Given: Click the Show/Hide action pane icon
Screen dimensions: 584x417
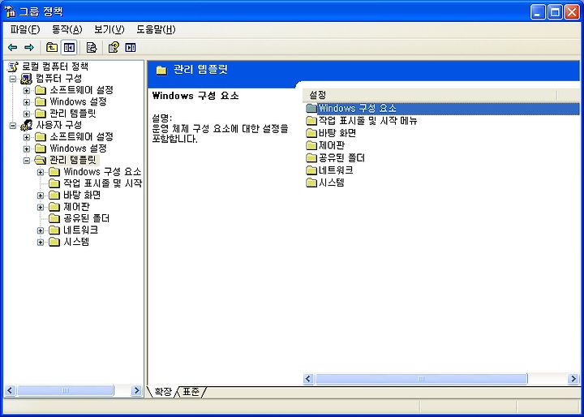Looking at the screenshot, I should pos(131,47).
